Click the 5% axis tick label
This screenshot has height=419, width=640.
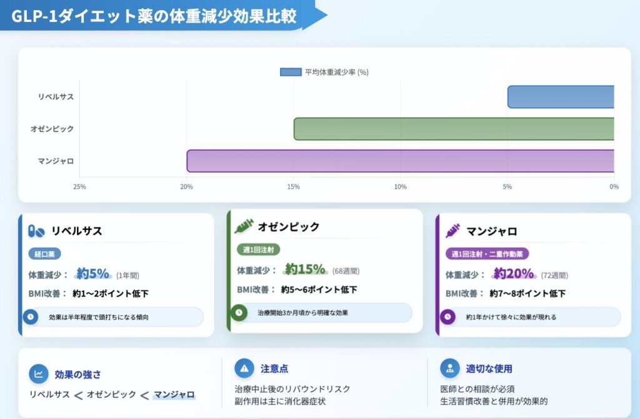pyautogui.click(x=507, y=186)
